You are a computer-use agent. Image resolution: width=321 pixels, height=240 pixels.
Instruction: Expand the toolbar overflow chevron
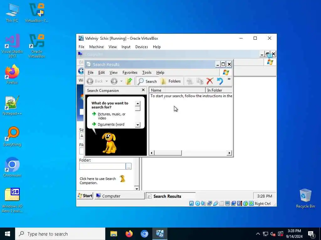pos(229,79)
